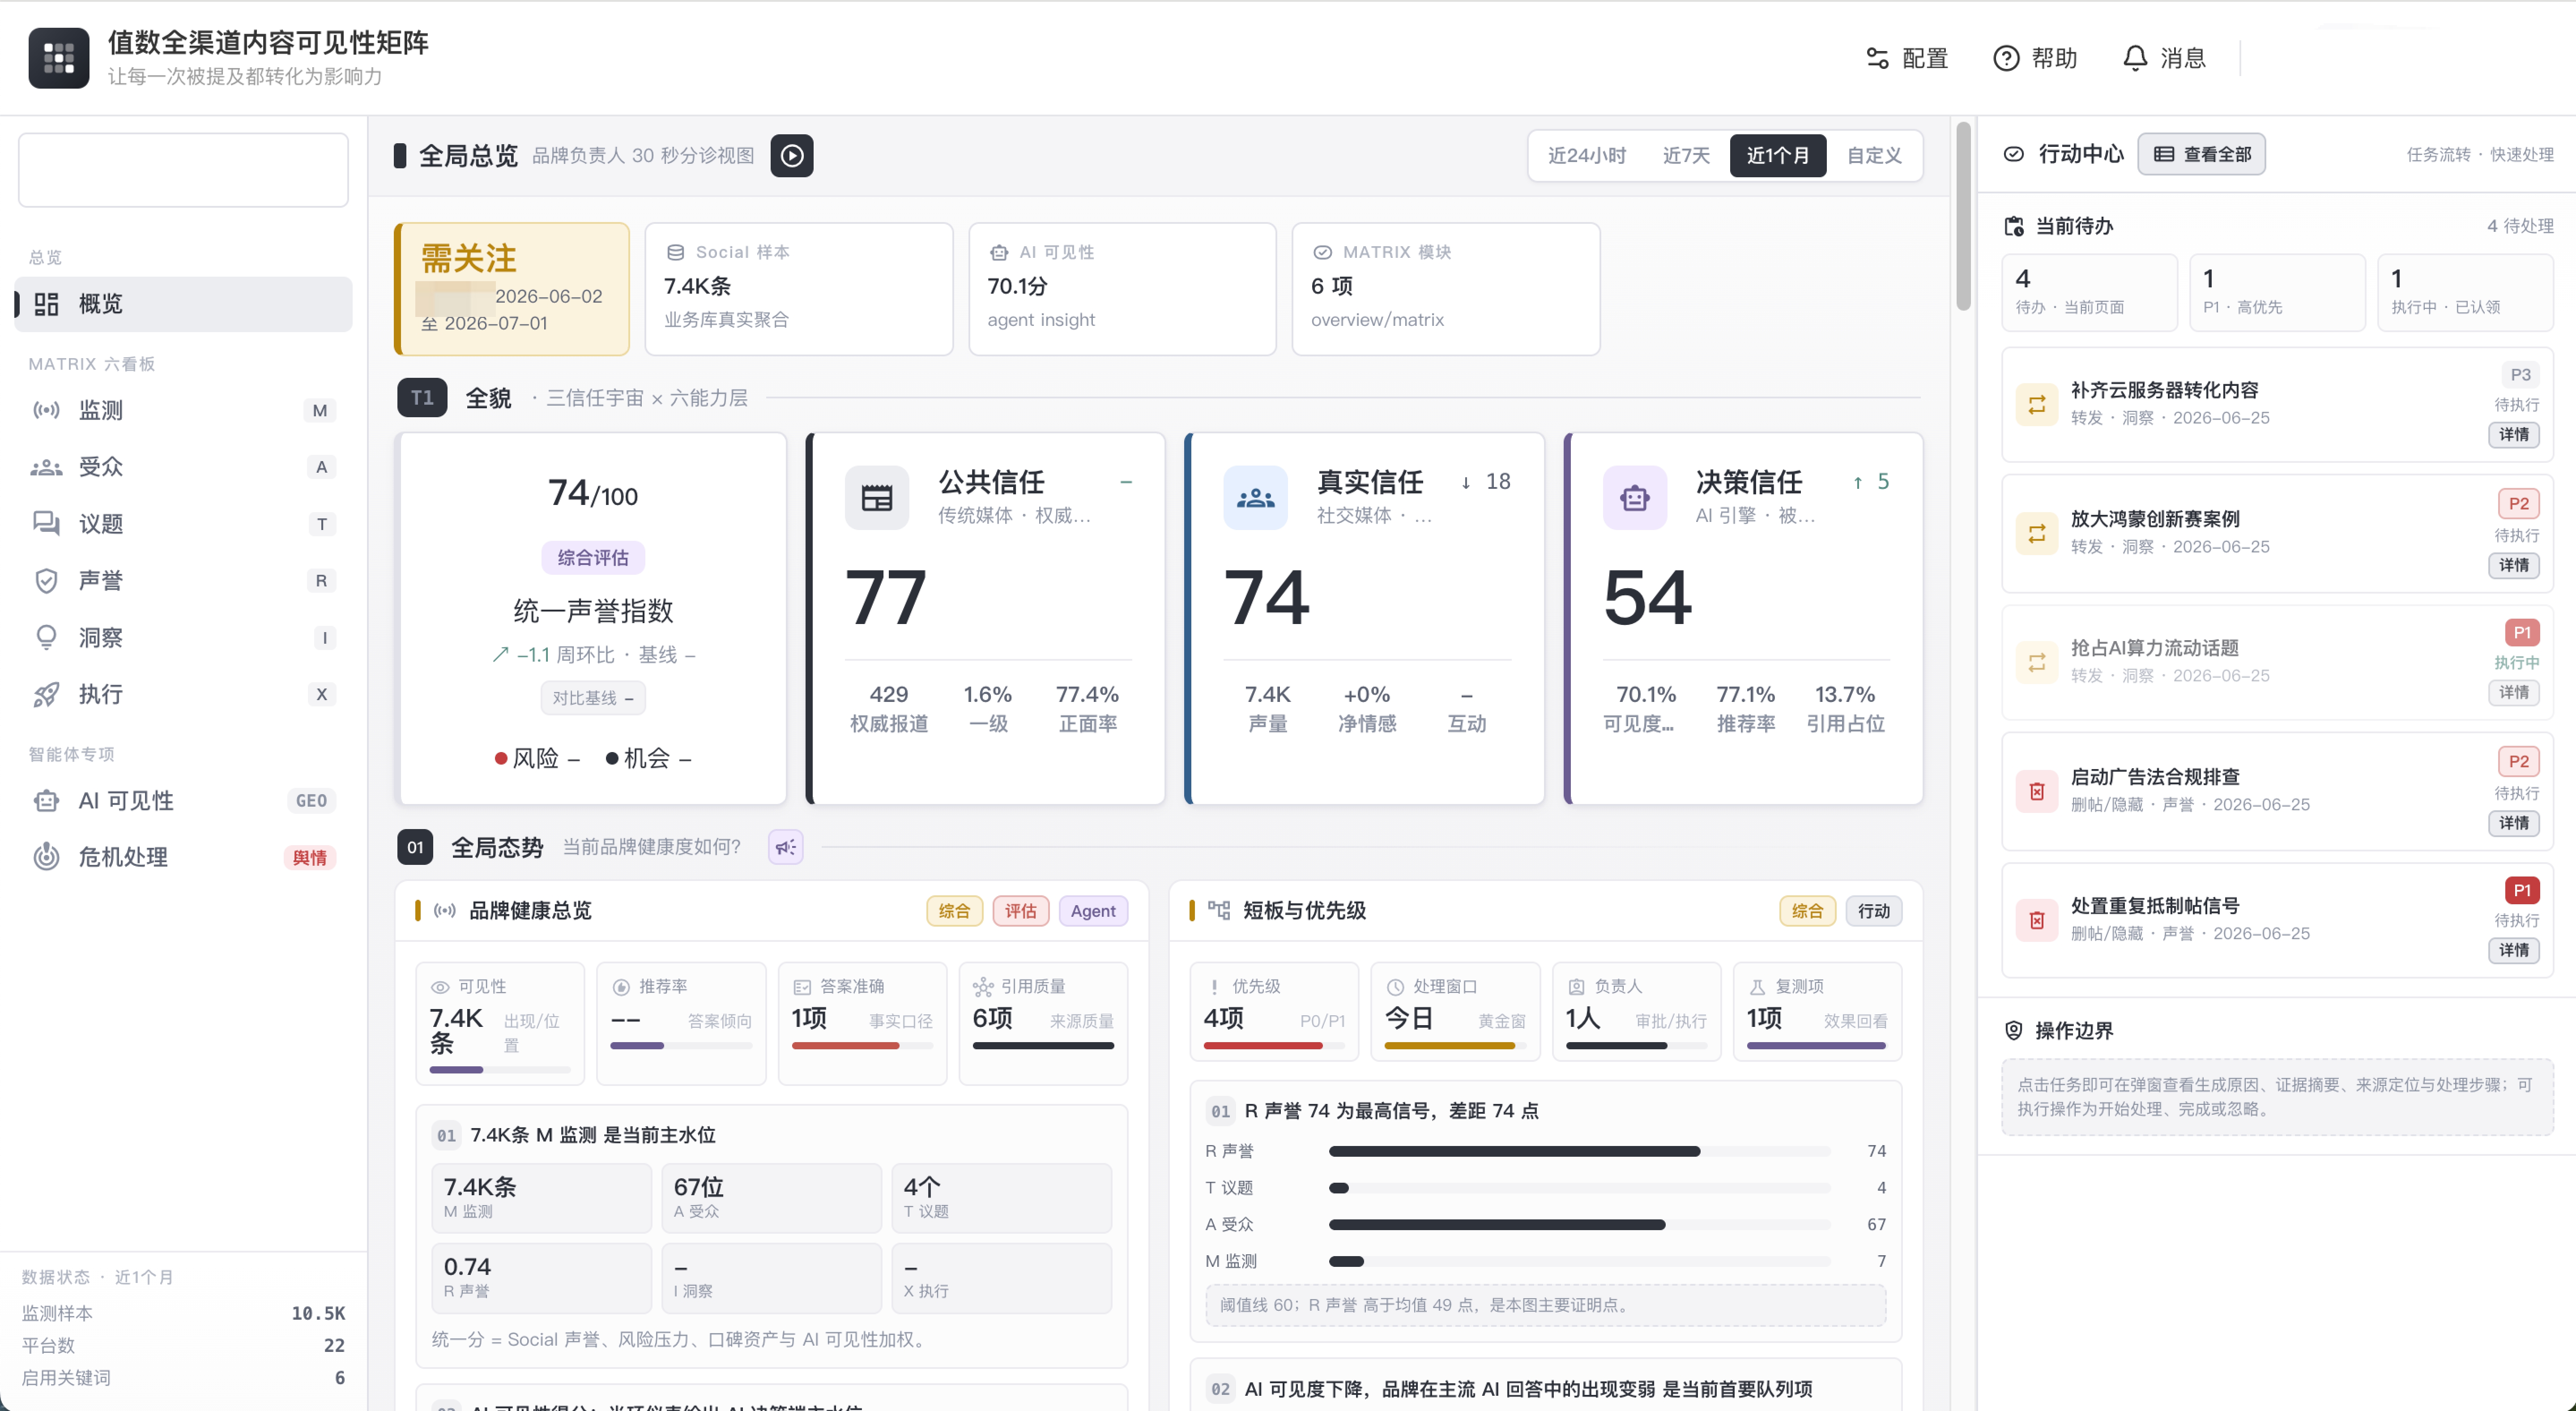Click the sidebar blank input box
Image resolution: width=2576 pixels, height=1411 pixels.
pyautogui.click(x=183, y=170)
